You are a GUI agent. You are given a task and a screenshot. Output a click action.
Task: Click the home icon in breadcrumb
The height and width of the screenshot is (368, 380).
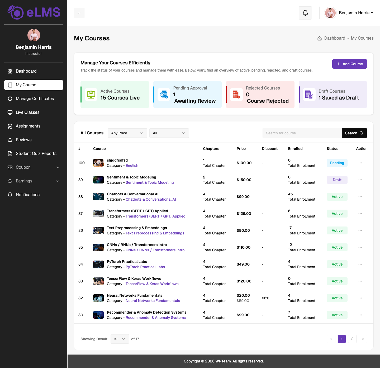tap(320, 38)
